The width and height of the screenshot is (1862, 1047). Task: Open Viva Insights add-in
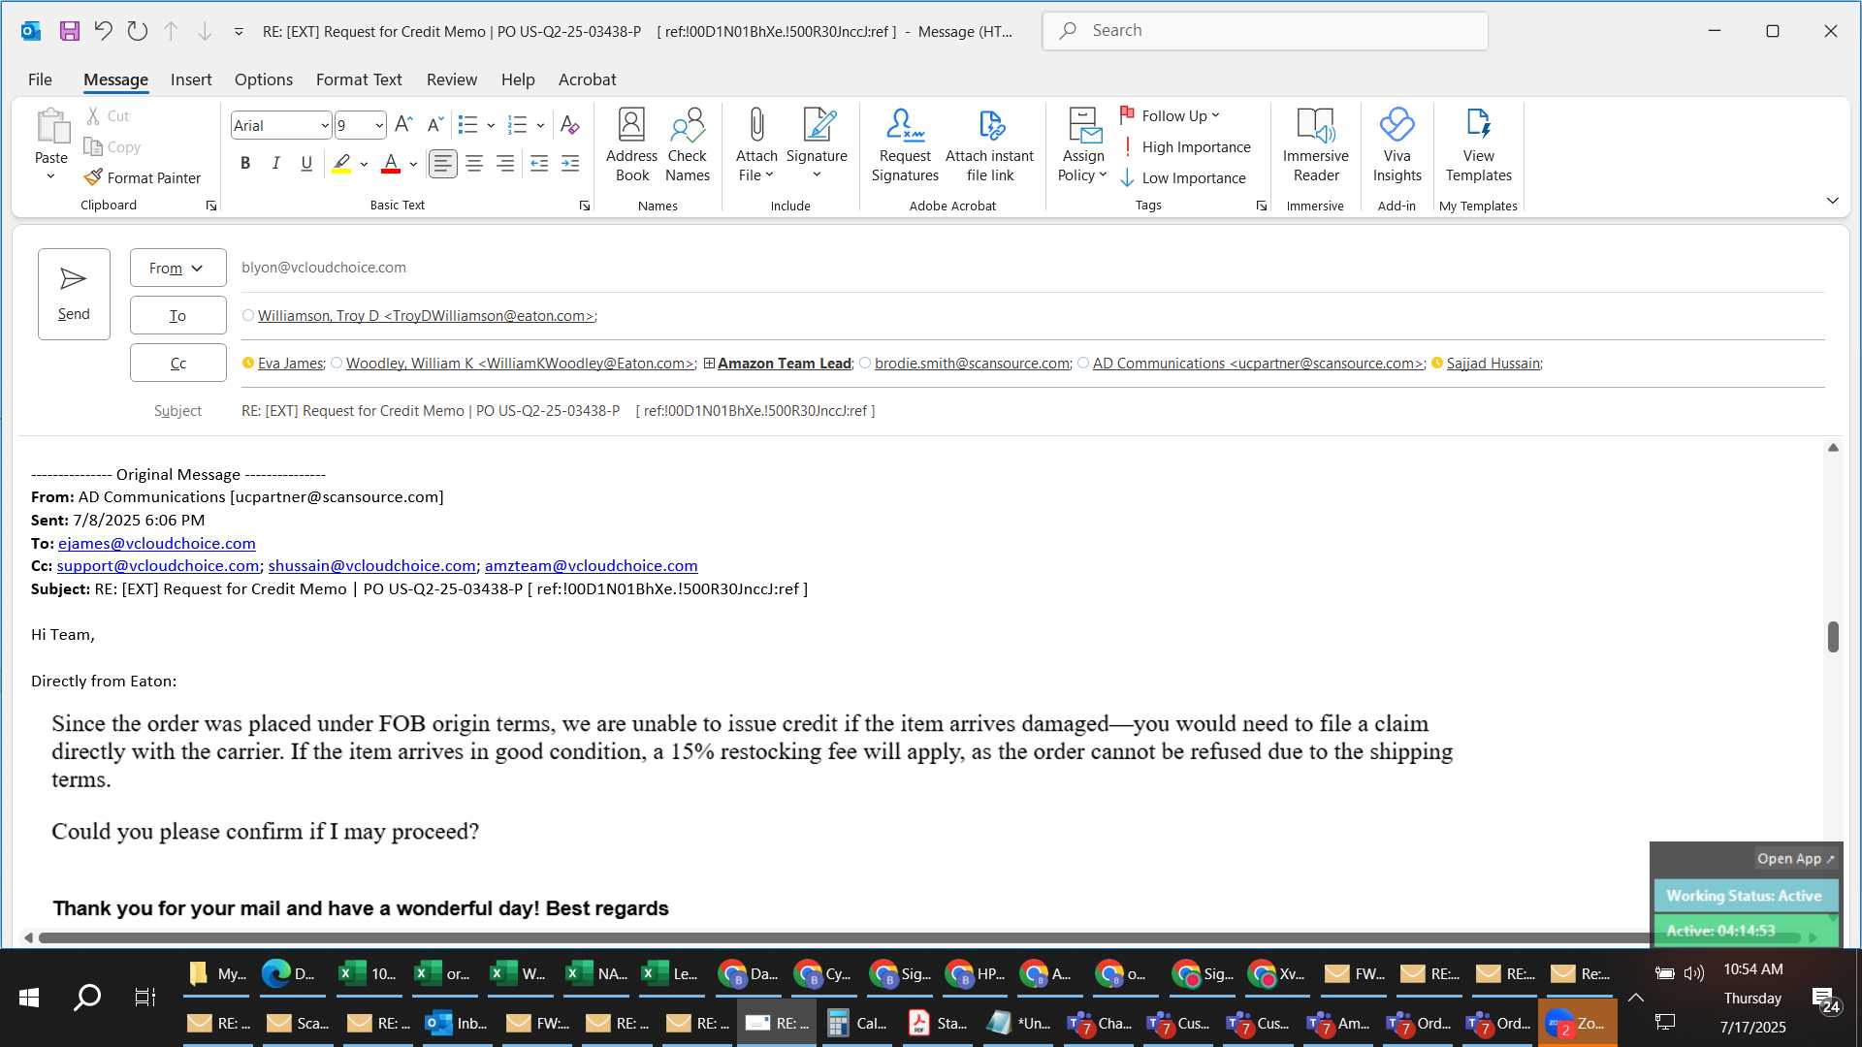click(x=1396, y=144)
